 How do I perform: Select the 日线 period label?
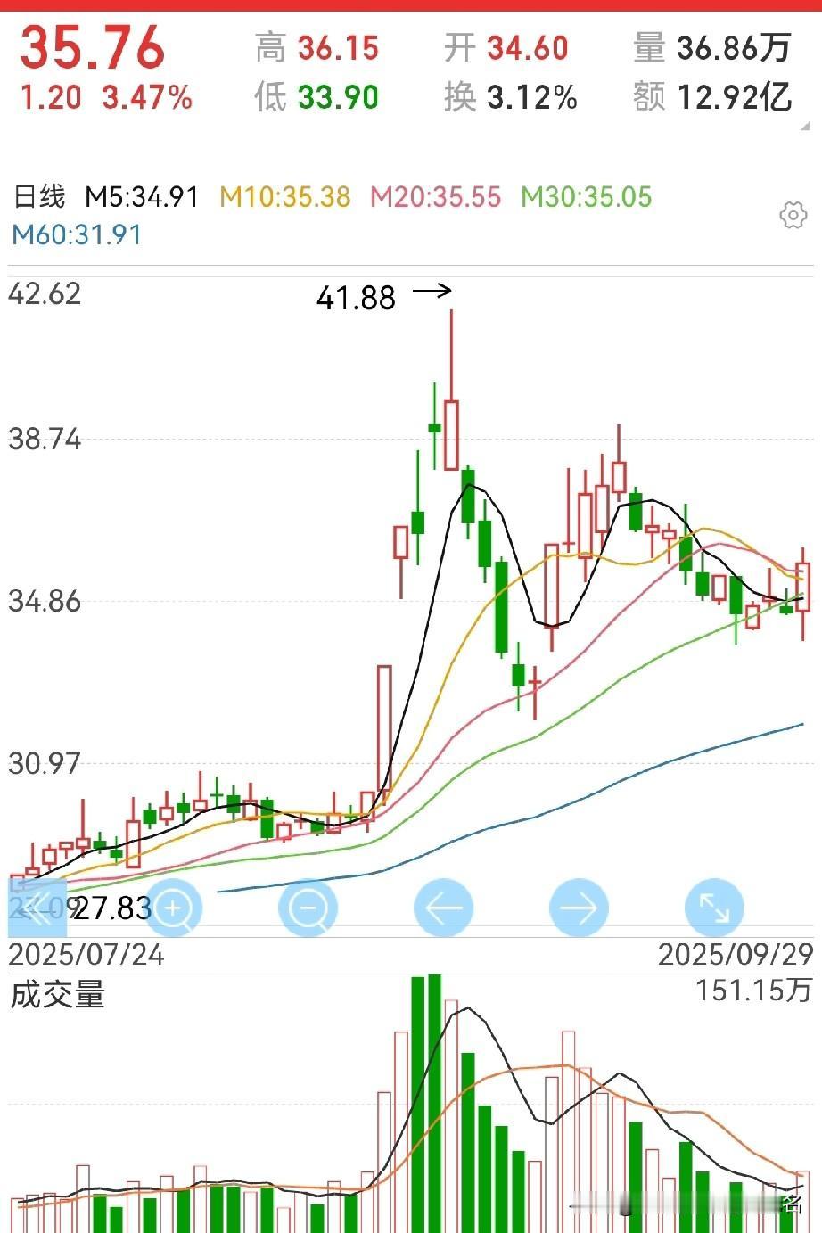click(x=40, y=196)
